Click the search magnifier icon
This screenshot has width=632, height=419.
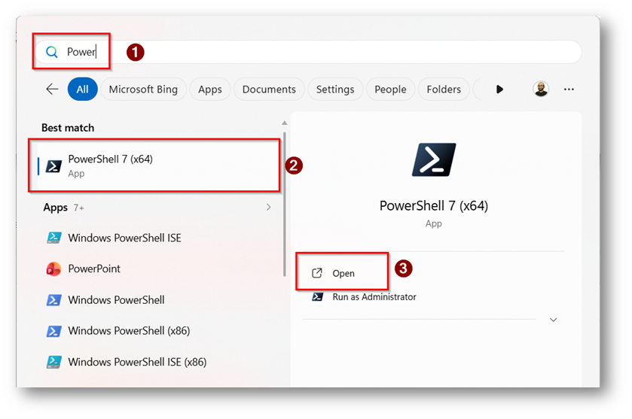pyautogui.click(x=52, y=52)
